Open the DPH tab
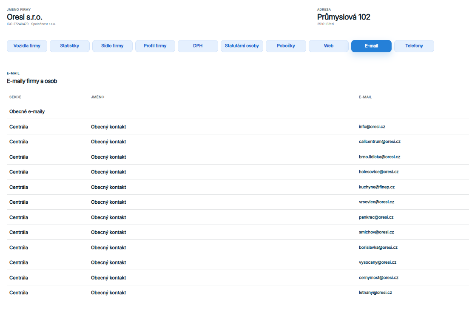Viewport: 469px width, 313px height. (x=198, y=46)
